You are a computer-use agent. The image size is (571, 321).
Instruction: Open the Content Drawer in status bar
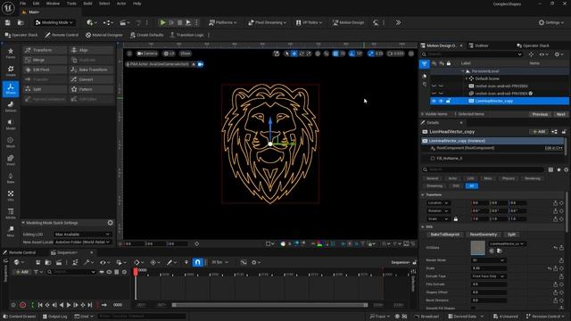pyautogui.click(x=19, y=317)
